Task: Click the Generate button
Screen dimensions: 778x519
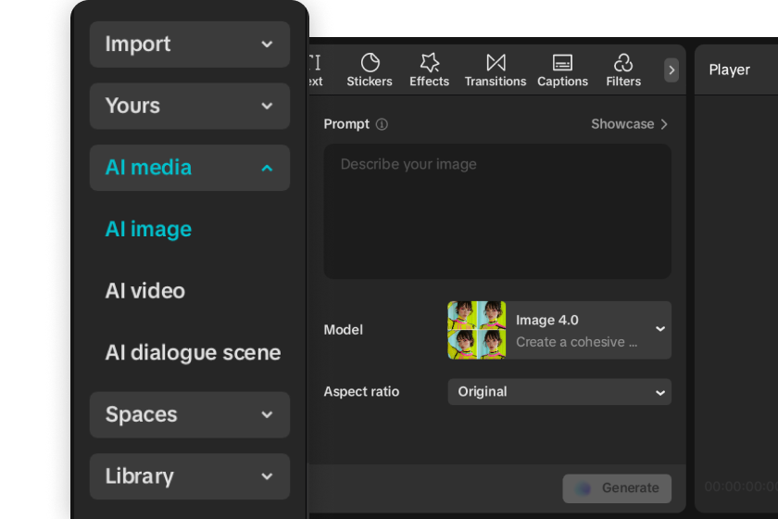Action: pyautogui.click(x=617, y=488)
